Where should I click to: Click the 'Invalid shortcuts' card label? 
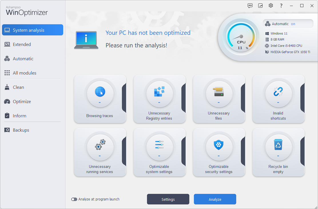click(278, 116)
